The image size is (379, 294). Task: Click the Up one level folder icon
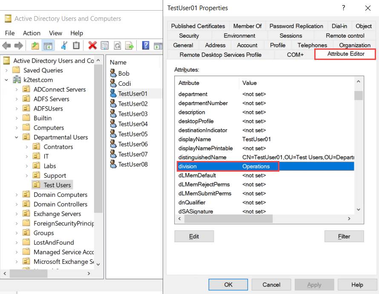[x=35, y=45]
